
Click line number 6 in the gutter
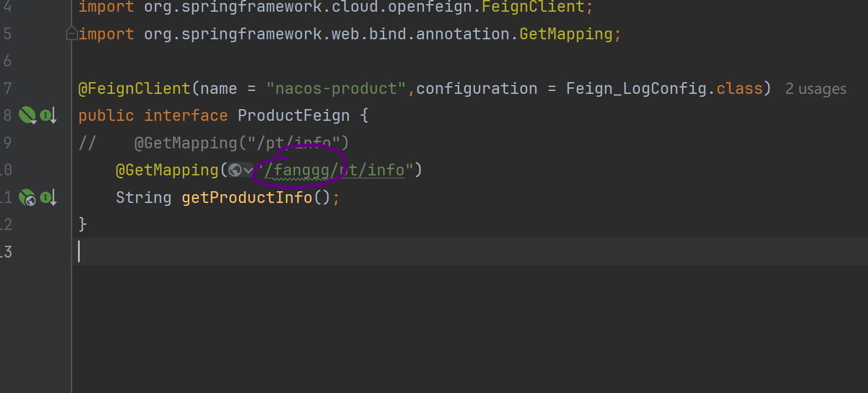[6, 61]
